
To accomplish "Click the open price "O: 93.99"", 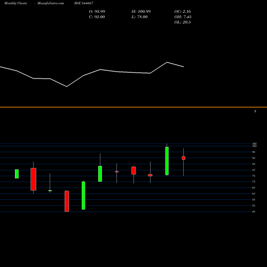I will (97, 12).
